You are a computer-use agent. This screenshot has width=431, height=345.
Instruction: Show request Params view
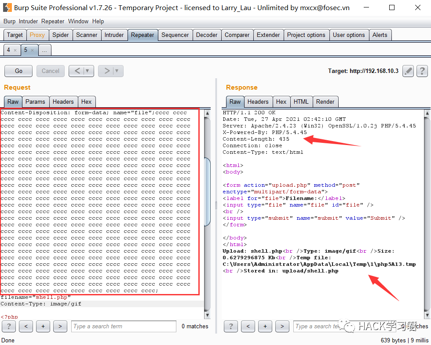pos(35,102)
